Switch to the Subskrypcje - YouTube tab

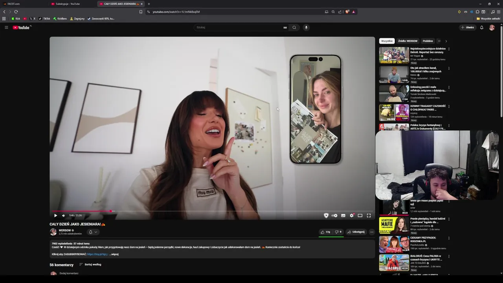73,4
